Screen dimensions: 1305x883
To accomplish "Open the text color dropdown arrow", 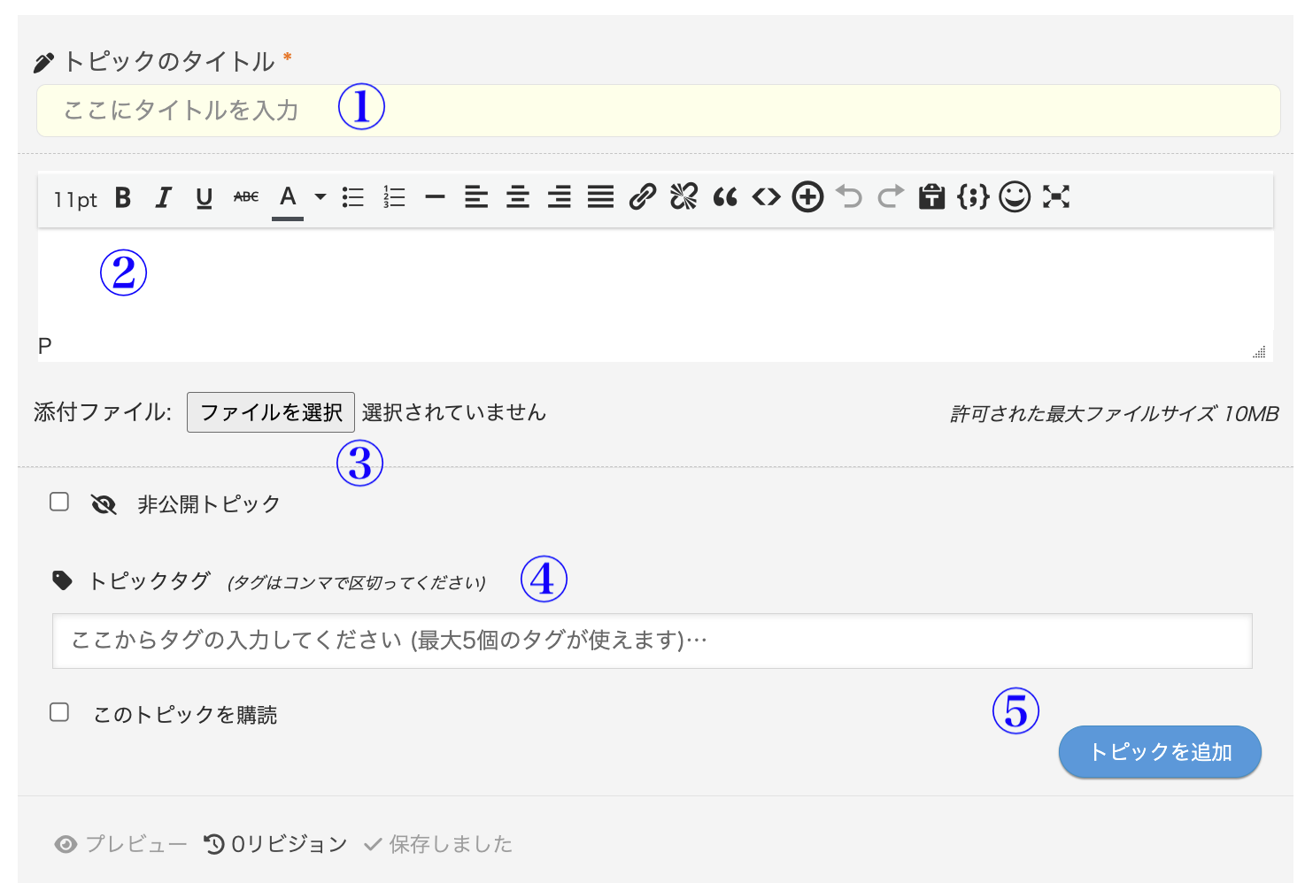I will [320, 197].
